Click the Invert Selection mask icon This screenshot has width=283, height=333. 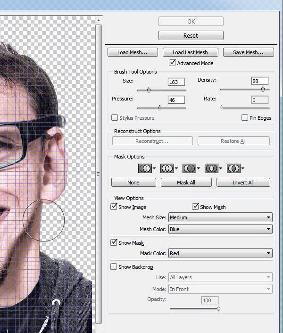point(233,168)
